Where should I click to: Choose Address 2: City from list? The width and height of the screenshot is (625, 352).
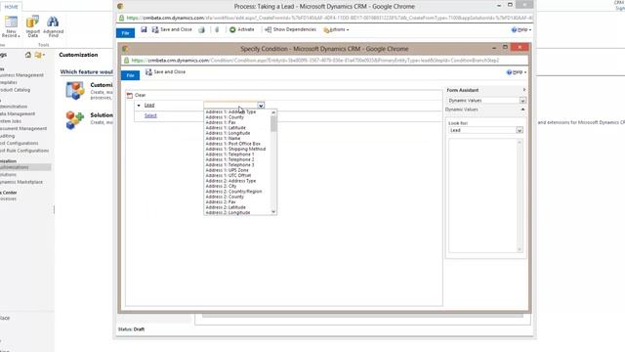pyautogui.click(x=222, y=186)
